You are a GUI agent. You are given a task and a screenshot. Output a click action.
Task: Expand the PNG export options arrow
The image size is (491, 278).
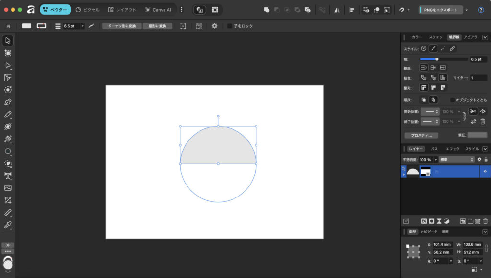click(x=466, y=10)
